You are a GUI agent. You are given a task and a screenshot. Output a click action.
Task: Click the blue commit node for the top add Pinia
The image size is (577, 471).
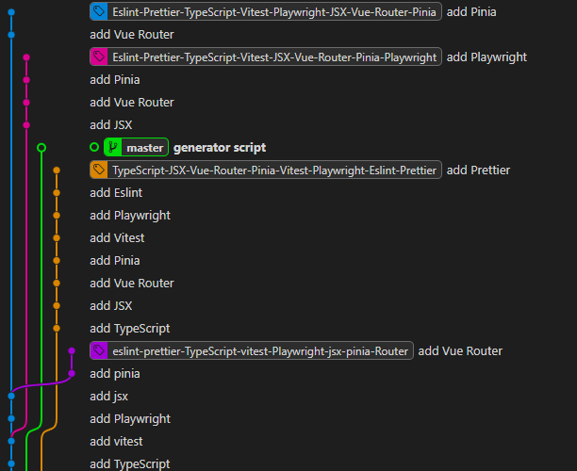coord(11,12)
